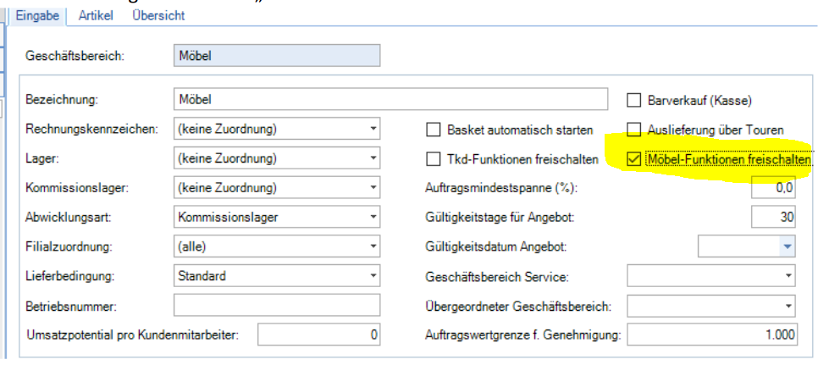
Task: Enable Barverkauf (Kasse) checkbox
Action: (x=633, y=101)
